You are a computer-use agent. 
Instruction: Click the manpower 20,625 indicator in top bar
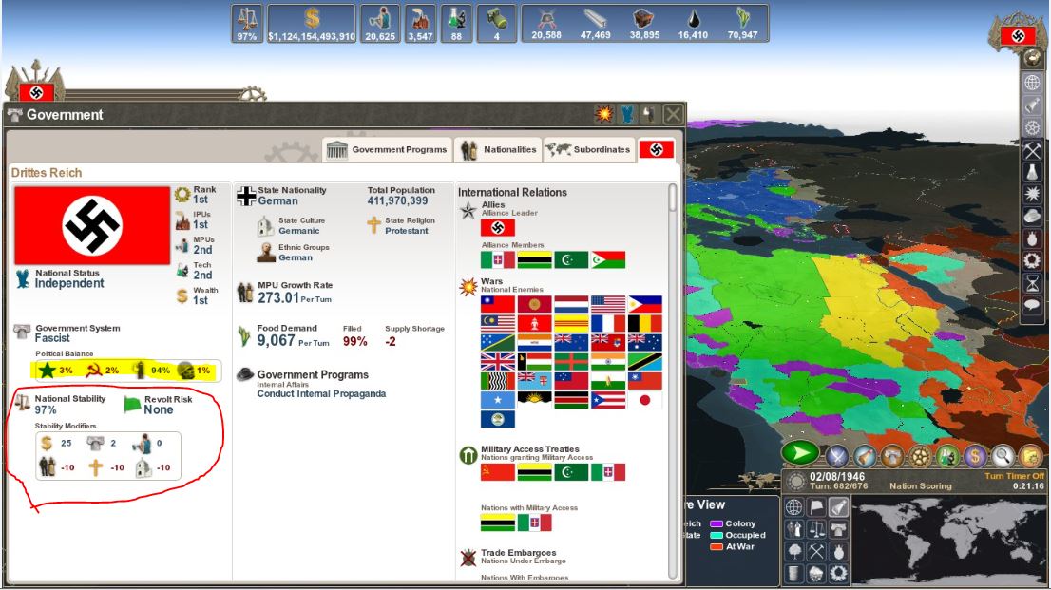click(380, 24)
